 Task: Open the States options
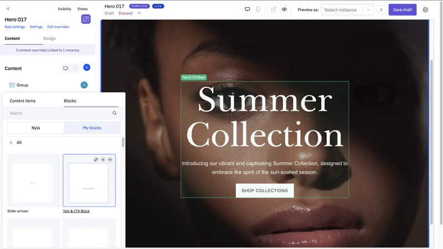tap(83, 9)
